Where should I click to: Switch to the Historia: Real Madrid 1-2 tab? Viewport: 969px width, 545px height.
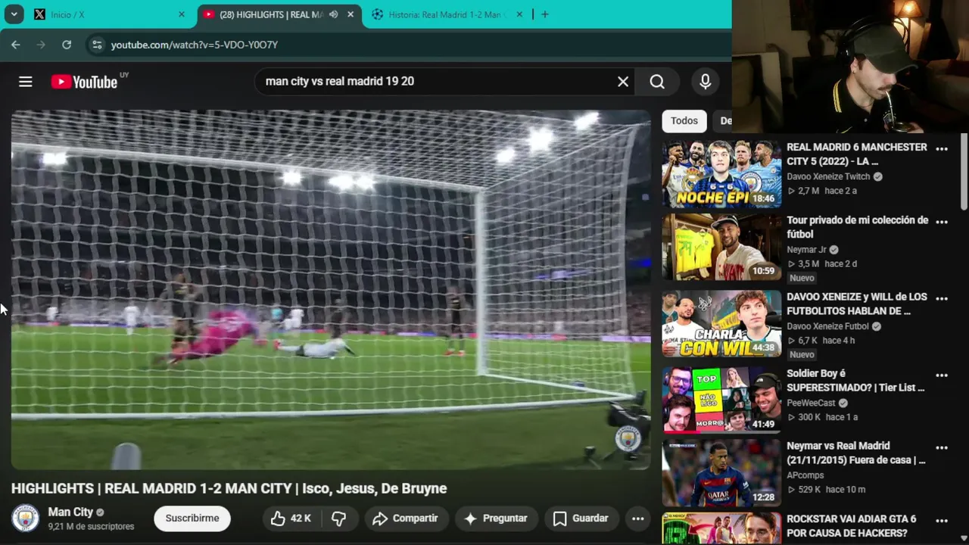click(447, 14)
